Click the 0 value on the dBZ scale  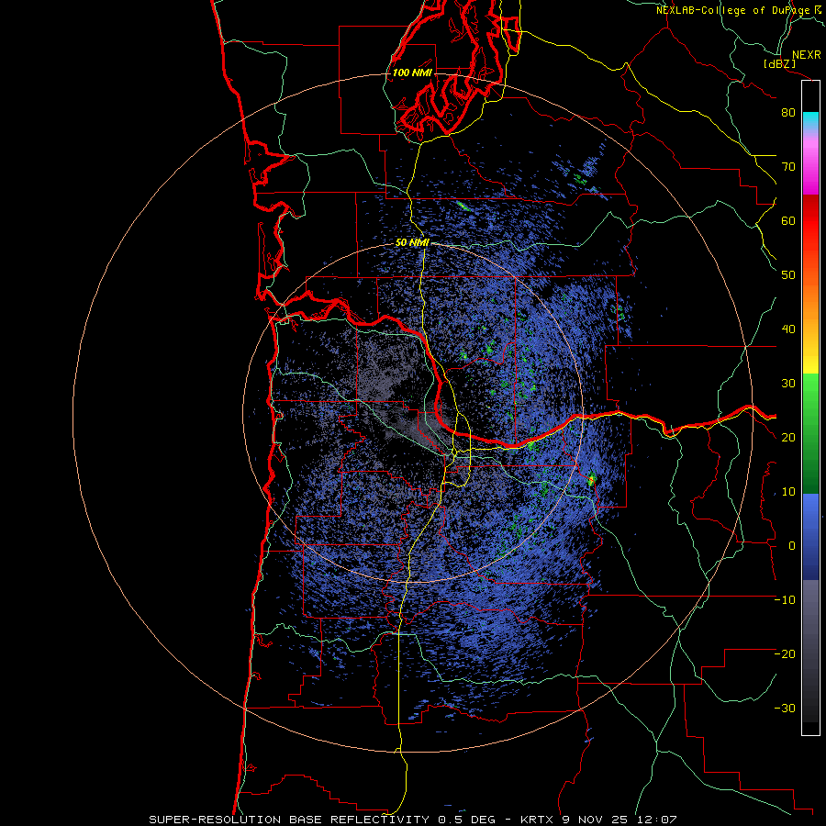click(x=792, y=546)
